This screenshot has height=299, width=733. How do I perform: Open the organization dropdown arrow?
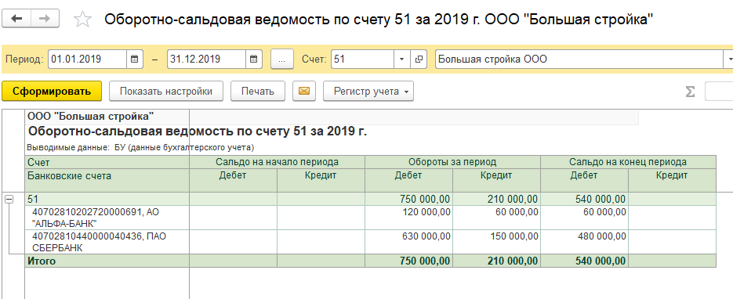click(x=729, y=59)
